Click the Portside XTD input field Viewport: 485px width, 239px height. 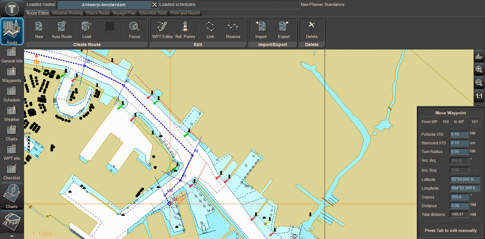point(459,134)
